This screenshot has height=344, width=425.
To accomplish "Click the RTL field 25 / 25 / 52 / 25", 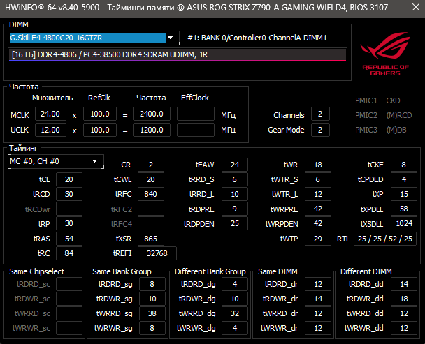I will coord(385,239).
